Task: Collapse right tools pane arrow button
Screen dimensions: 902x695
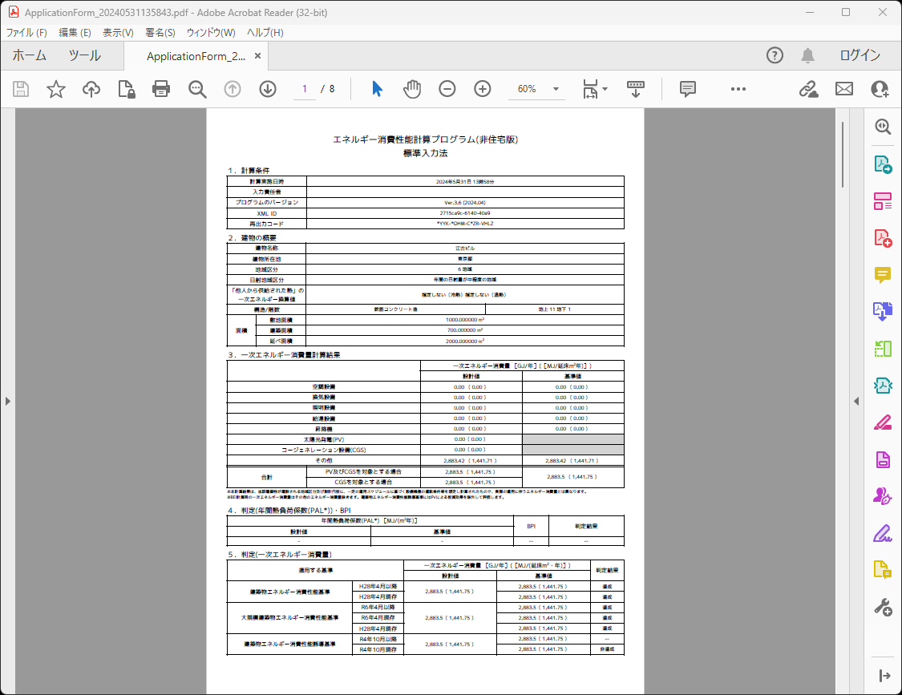Action: [x=884, y=676]
